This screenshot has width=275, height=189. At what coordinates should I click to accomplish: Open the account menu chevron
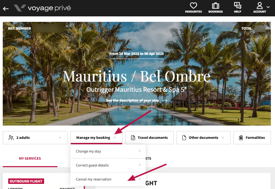click(268, 7)
